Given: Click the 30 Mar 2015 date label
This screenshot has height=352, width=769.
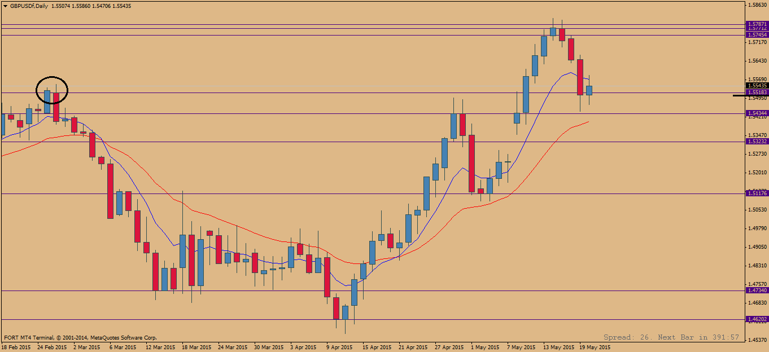Looking at the screenshot, I should tap(269, 347).
